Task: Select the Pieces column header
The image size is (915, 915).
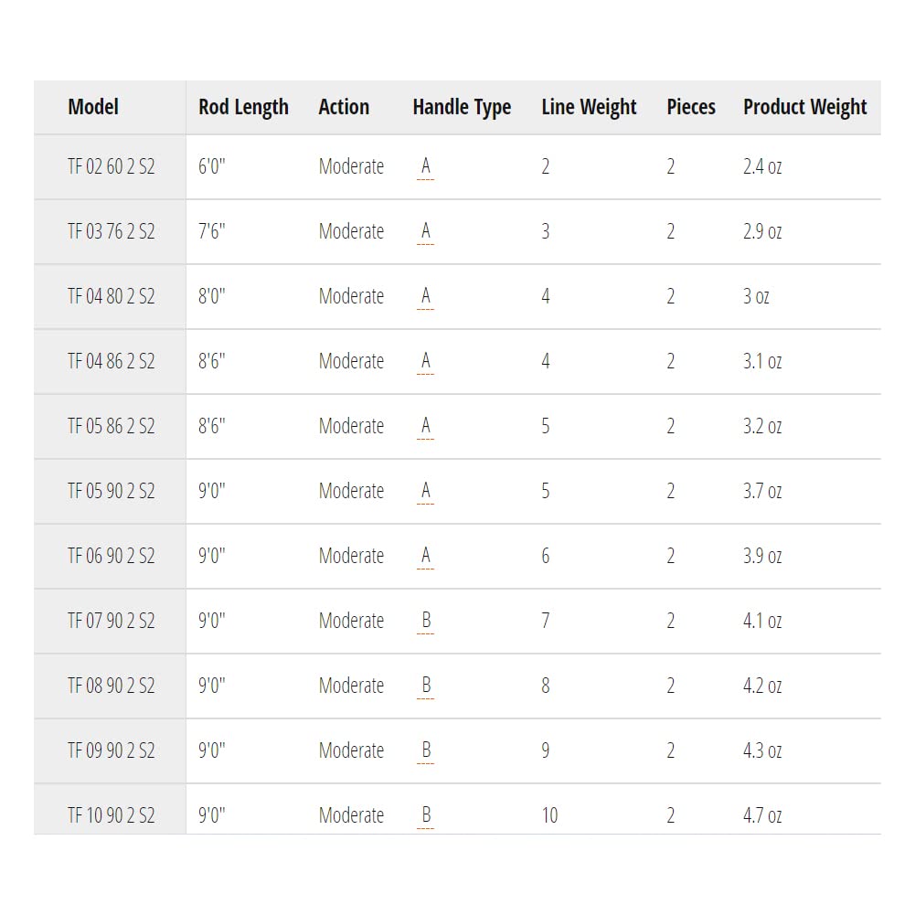Action: pyautogui.click(x=691, y=107)
